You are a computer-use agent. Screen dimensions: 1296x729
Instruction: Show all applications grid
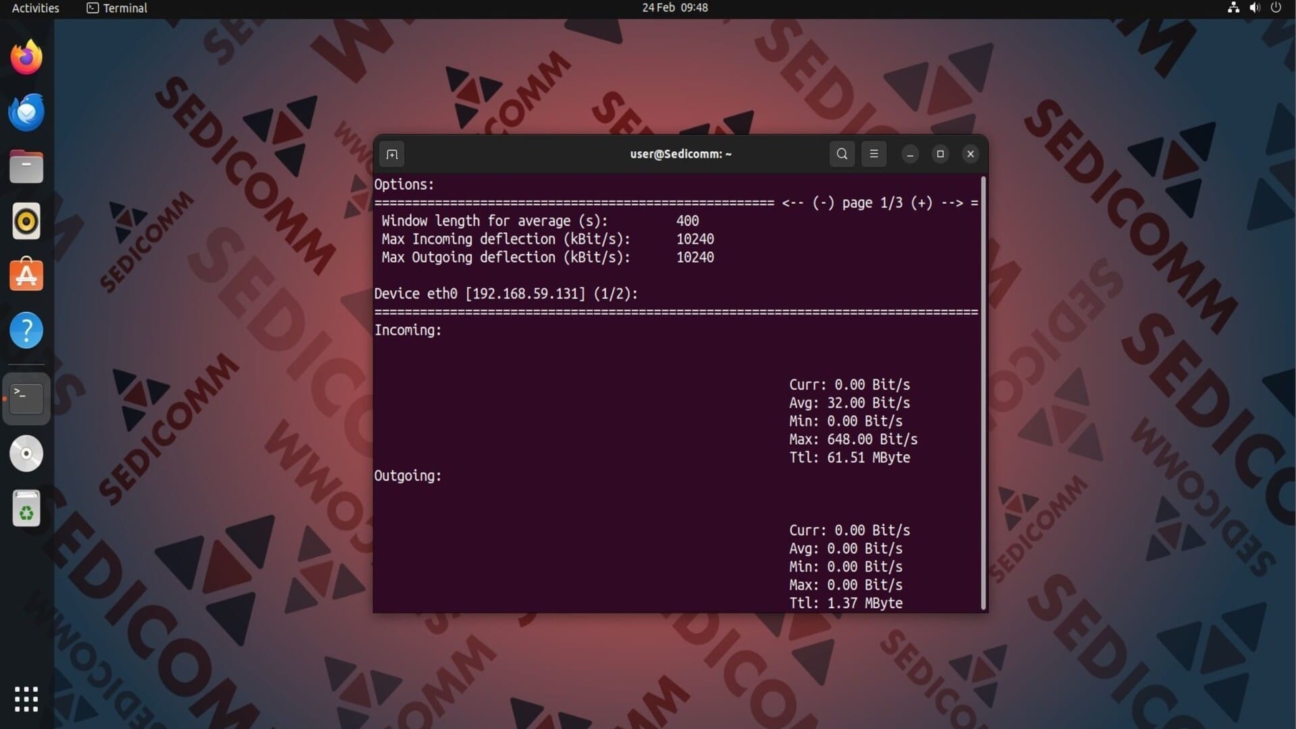tap(26, 699)
